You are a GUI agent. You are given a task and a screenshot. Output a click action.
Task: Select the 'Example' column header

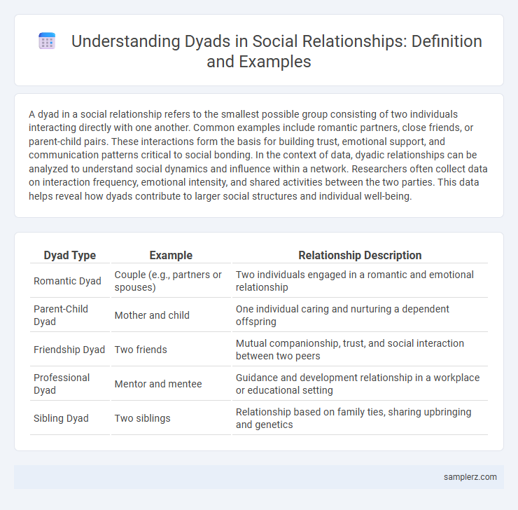click(x=171, y=255)
